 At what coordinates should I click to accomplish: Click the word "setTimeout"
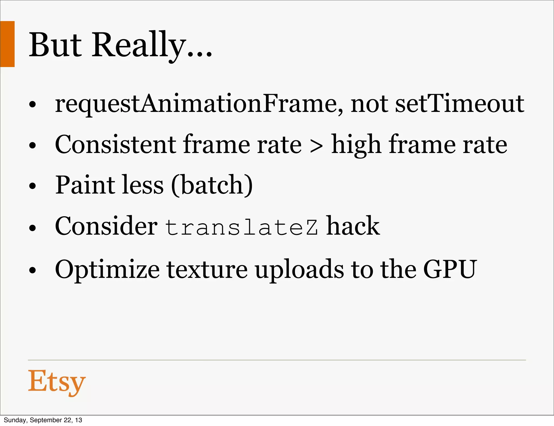pos(459,104)
